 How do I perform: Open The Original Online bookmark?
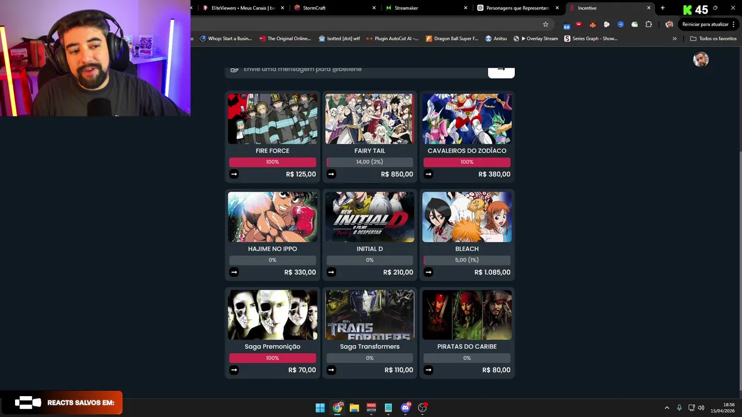pyautogui.click(x=285, y=39)
